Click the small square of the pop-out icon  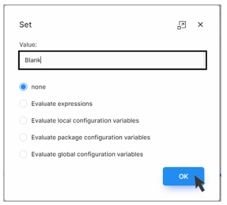[x=179, y=28]
